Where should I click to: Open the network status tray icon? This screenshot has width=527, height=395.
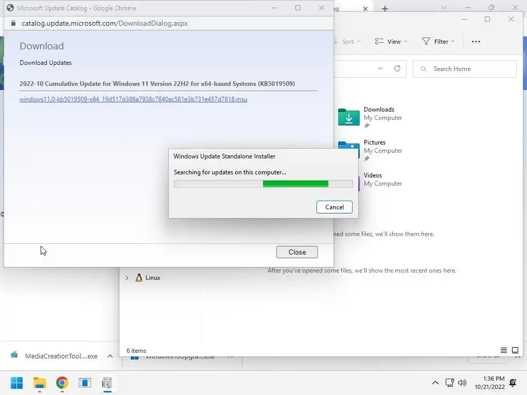[x=449, y=383]
